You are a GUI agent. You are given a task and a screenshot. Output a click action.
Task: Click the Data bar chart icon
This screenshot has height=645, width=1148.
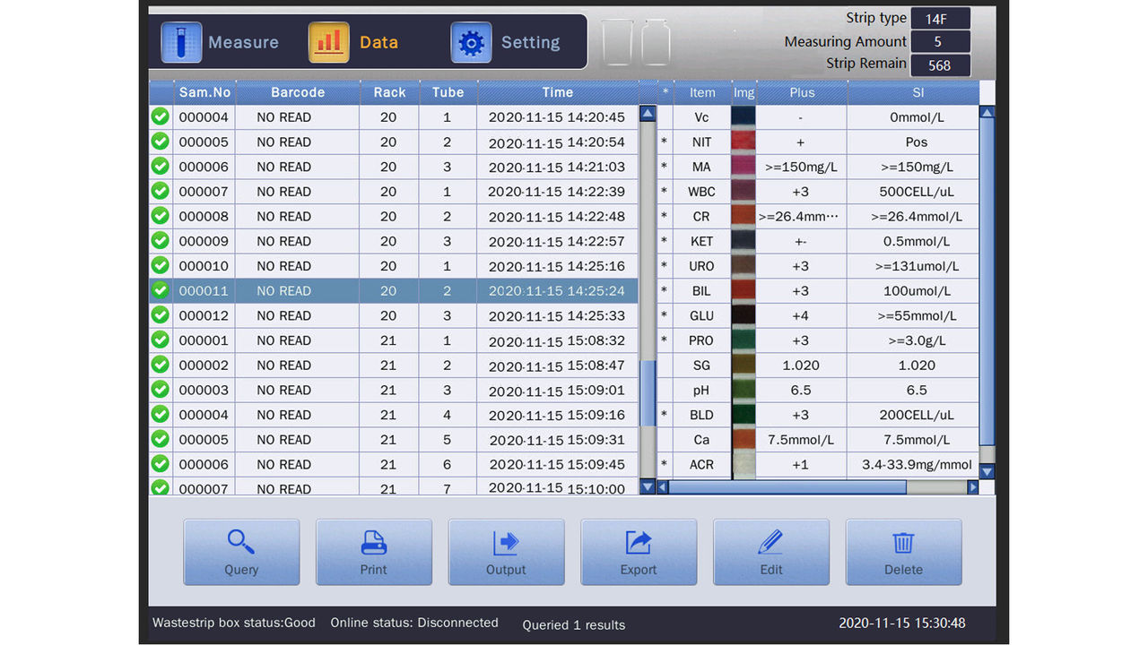pos(328,42)
